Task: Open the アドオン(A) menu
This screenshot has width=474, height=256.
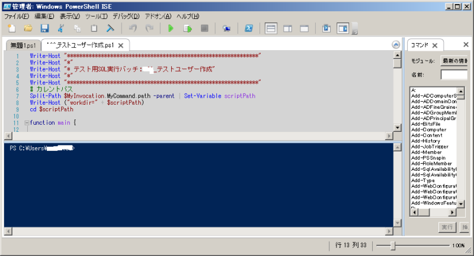Action: [x=158, y=17]
